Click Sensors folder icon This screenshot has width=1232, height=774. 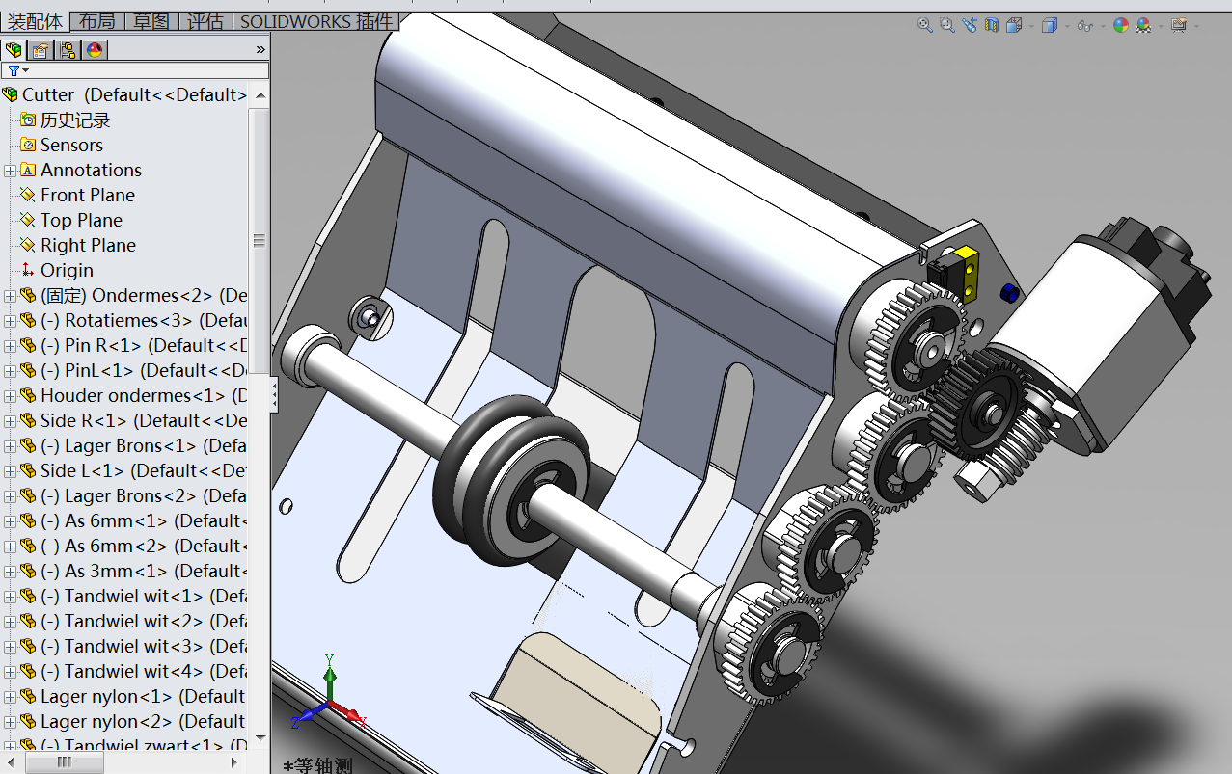[x=28, y=145]
